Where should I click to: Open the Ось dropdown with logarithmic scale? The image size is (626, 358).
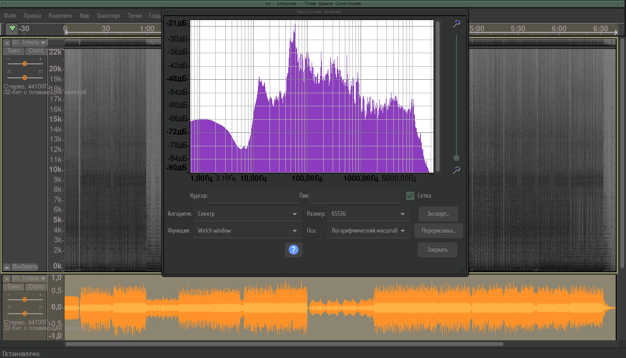pos(368,231)
